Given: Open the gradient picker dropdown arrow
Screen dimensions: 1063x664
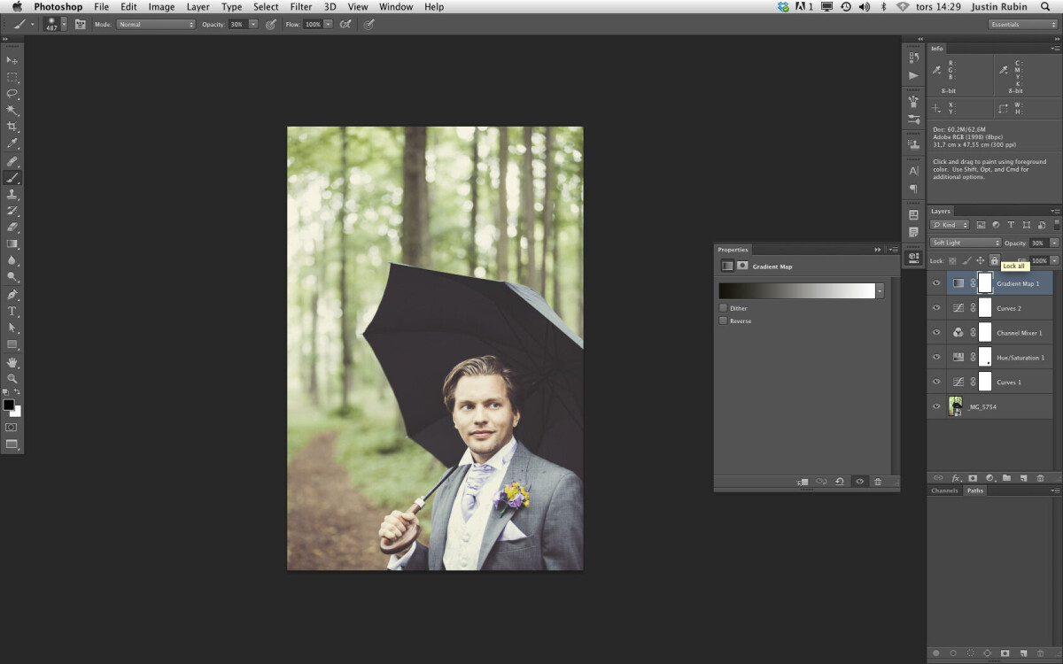Looking at the screenshot, I should pos(879,290).
